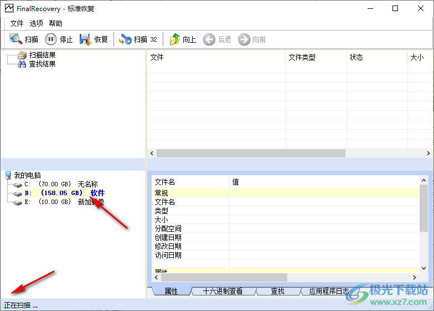Click the E: drive disk icon
The width and height of the screenshot is (434, 311).
click(18, 203)
